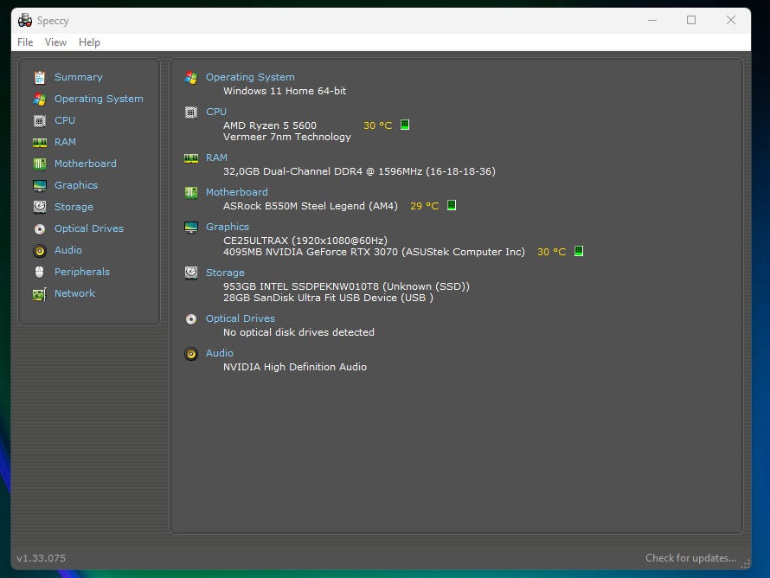Click the Summary clipboard icon in sidebar
The image size is (770, 578).
tap(39, 77)
